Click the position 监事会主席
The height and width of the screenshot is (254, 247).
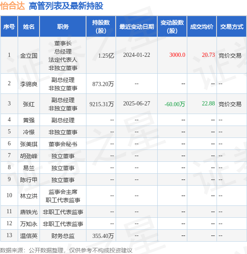click(x=63, y=192)
